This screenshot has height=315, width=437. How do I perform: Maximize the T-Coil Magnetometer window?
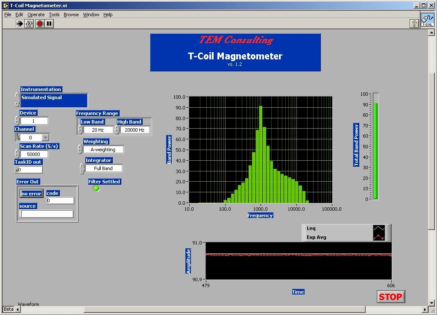point(424,5)
